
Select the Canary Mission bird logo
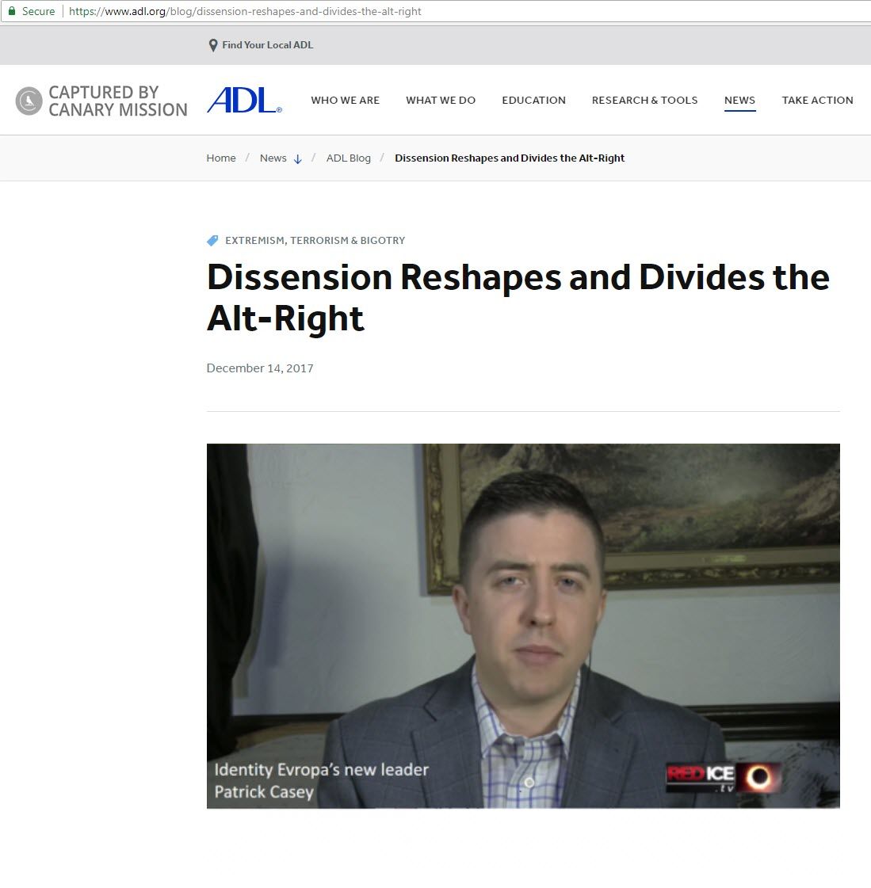[29, 101]
